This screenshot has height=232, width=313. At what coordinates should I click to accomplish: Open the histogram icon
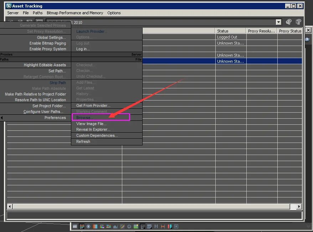click(116, 226)
